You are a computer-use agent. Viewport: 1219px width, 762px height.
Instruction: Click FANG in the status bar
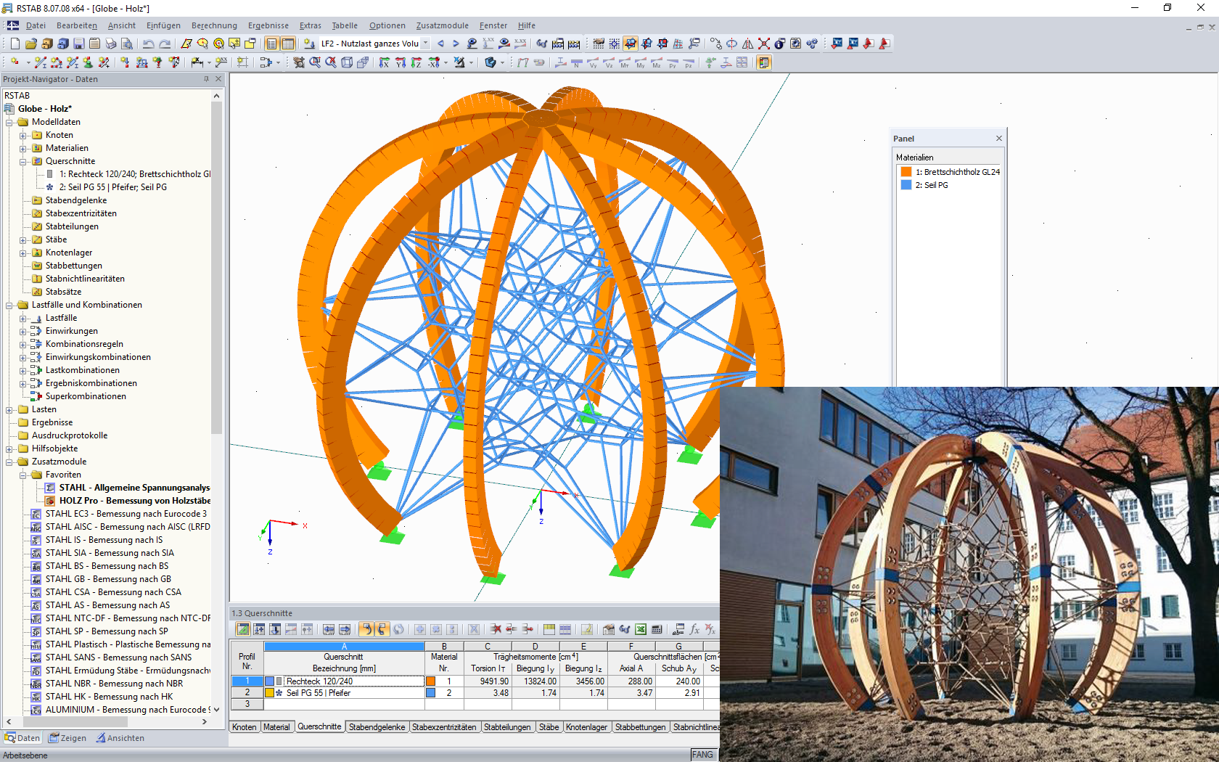(702, 755)
